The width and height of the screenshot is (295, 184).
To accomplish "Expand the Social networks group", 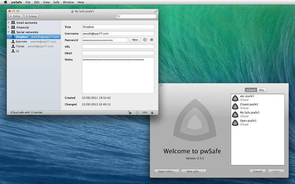I will click(x=9, y=32).
